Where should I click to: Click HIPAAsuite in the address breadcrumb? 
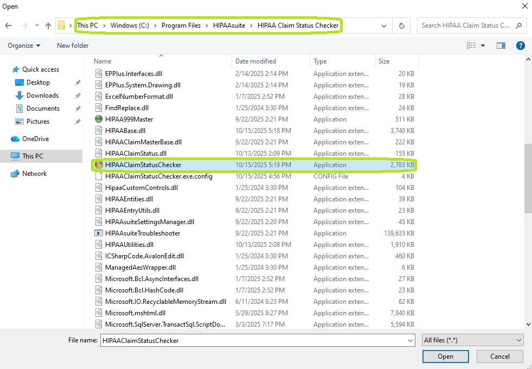pyautogui.click(x=229, y=26)
